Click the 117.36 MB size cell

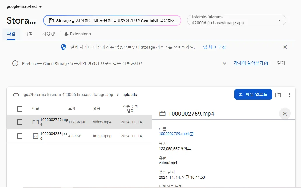click(x=77, y=122)
